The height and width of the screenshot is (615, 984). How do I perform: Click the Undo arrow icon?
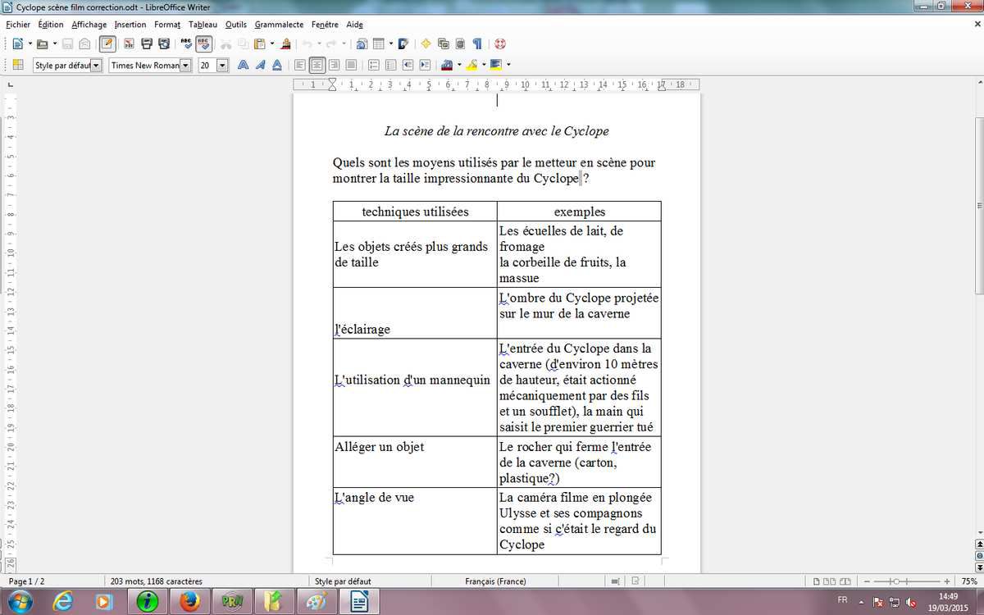pyautogui.click(x=307, y=43)
